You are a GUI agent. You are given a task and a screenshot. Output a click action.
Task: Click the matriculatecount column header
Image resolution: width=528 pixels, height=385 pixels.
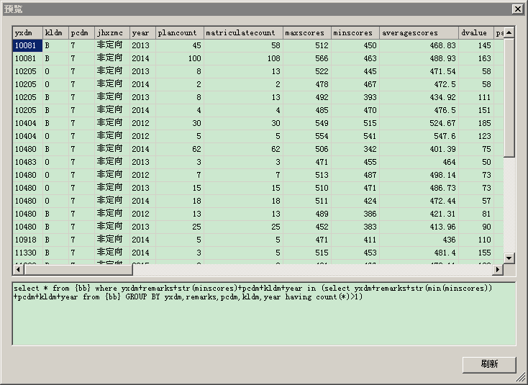243,33
